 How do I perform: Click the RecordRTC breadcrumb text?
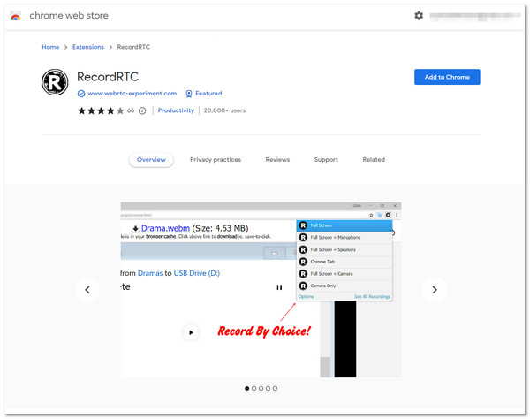pos(133,47)
